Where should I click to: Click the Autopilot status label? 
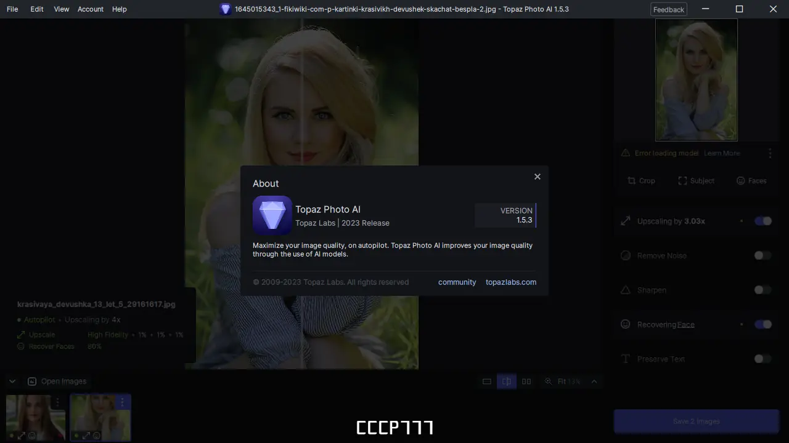[x=39, y=320]
